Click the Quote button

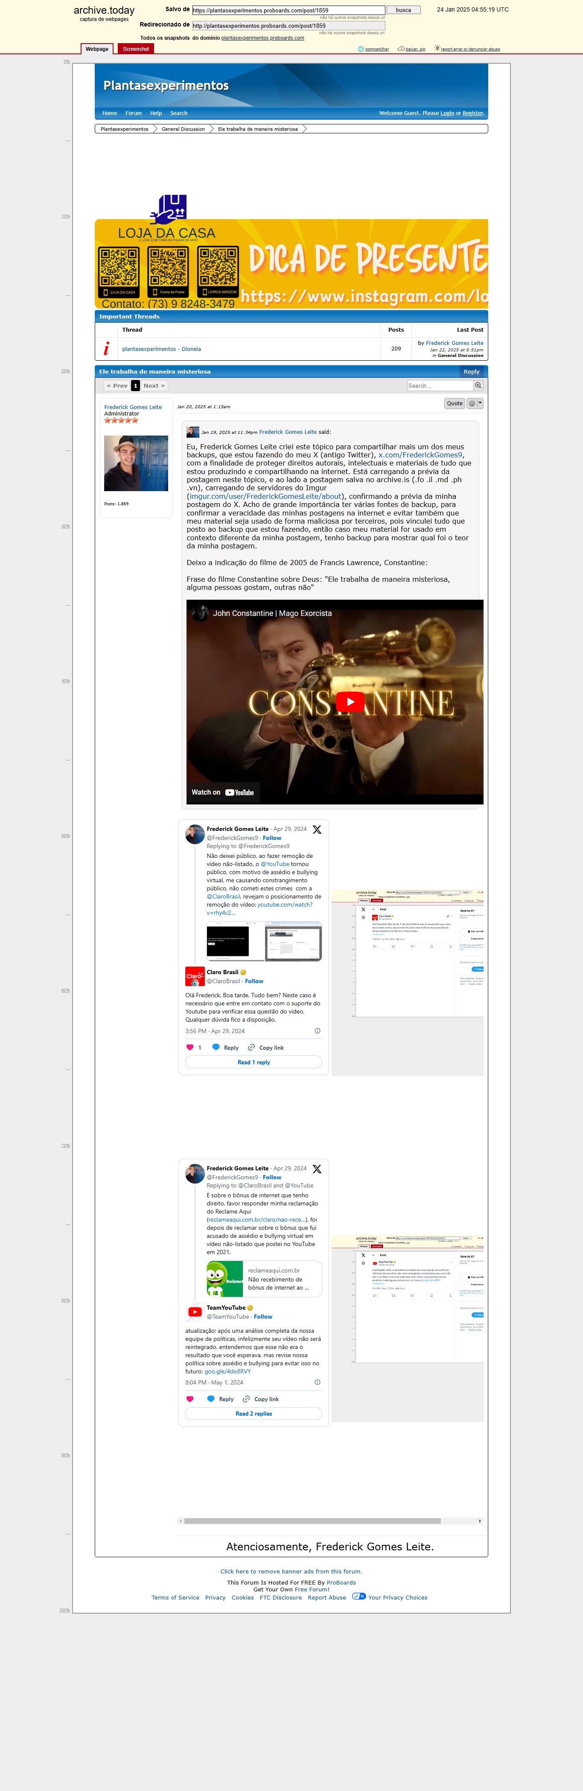[455, 403]
